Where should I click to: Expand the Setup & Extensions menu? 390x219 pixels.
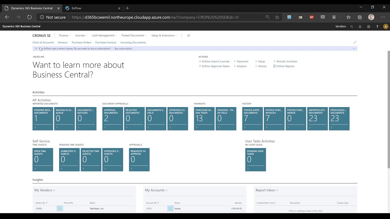tap(164, 36)
